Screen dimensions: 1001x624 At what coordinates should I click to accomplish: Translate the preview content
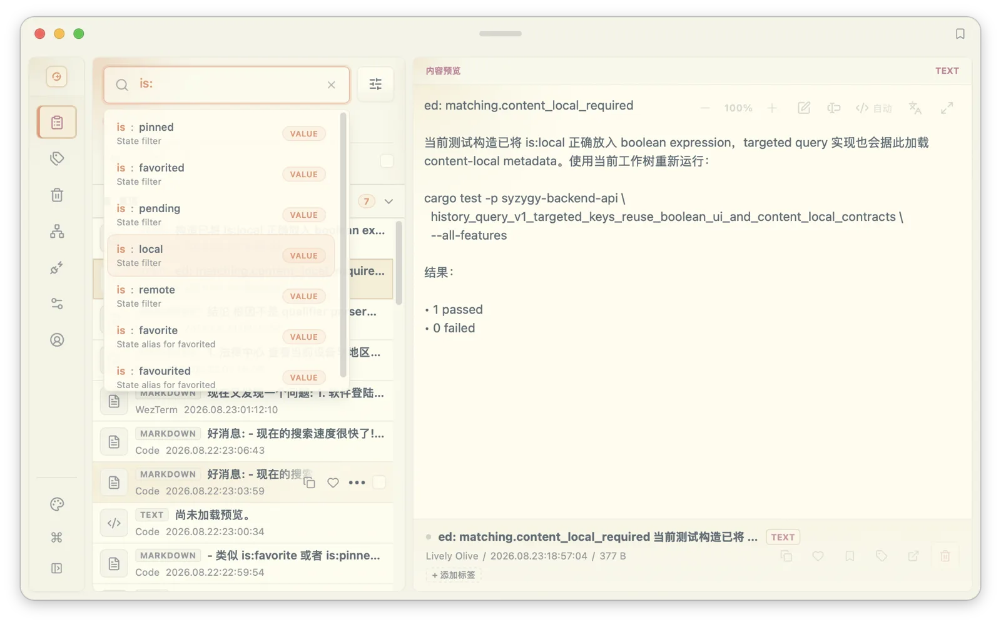pos(915,108)
